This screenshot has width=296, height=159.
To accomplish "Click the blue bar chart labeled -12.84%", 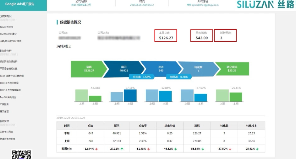I will pyautogui.click(x=159, y=96).
